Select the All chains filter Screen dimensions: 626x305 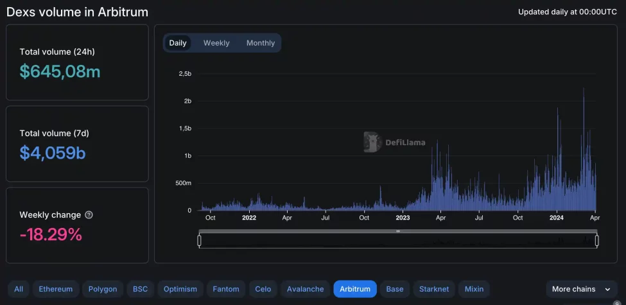[x=19, y=289]
